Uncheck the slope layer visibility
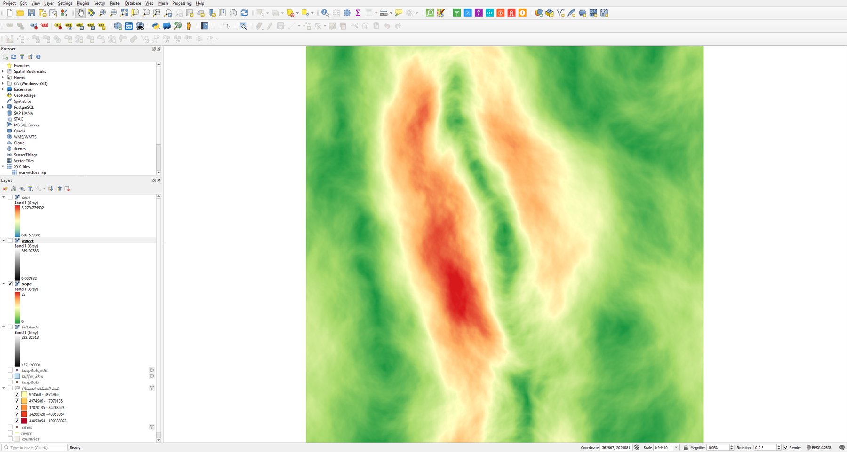Viewport: 847px width, 452px height. pos(10,284)
